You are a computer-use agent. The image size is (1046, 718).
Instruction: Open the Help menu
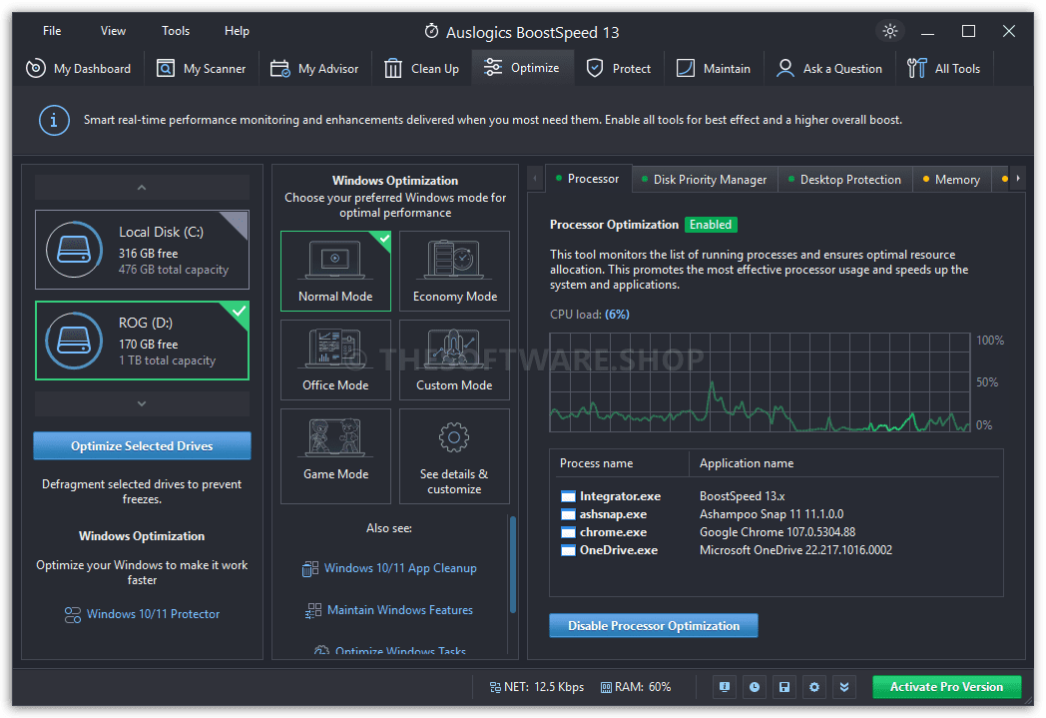(237, 31)
